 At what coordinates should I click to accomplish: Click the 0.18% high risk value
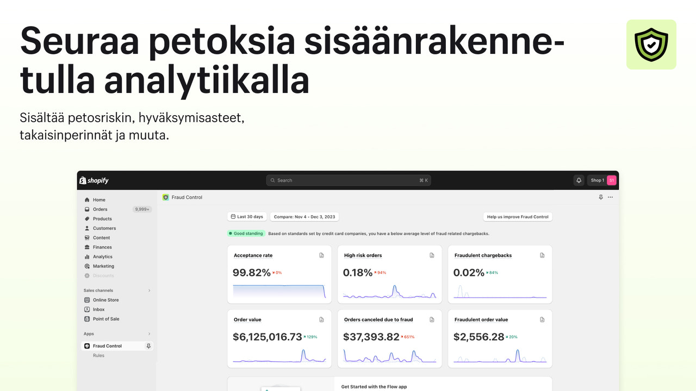pyautogui.click(x=358, y=273)
